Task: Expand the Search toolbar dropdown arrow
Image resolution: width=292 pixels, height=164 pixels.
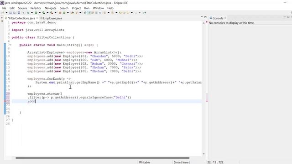Action: click(x=80, y=13)
